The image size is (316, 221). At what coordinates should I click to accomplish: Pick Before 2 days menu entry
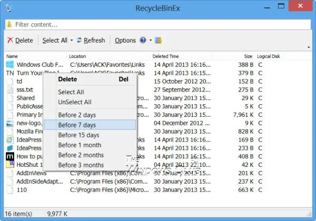click(90, 115)
